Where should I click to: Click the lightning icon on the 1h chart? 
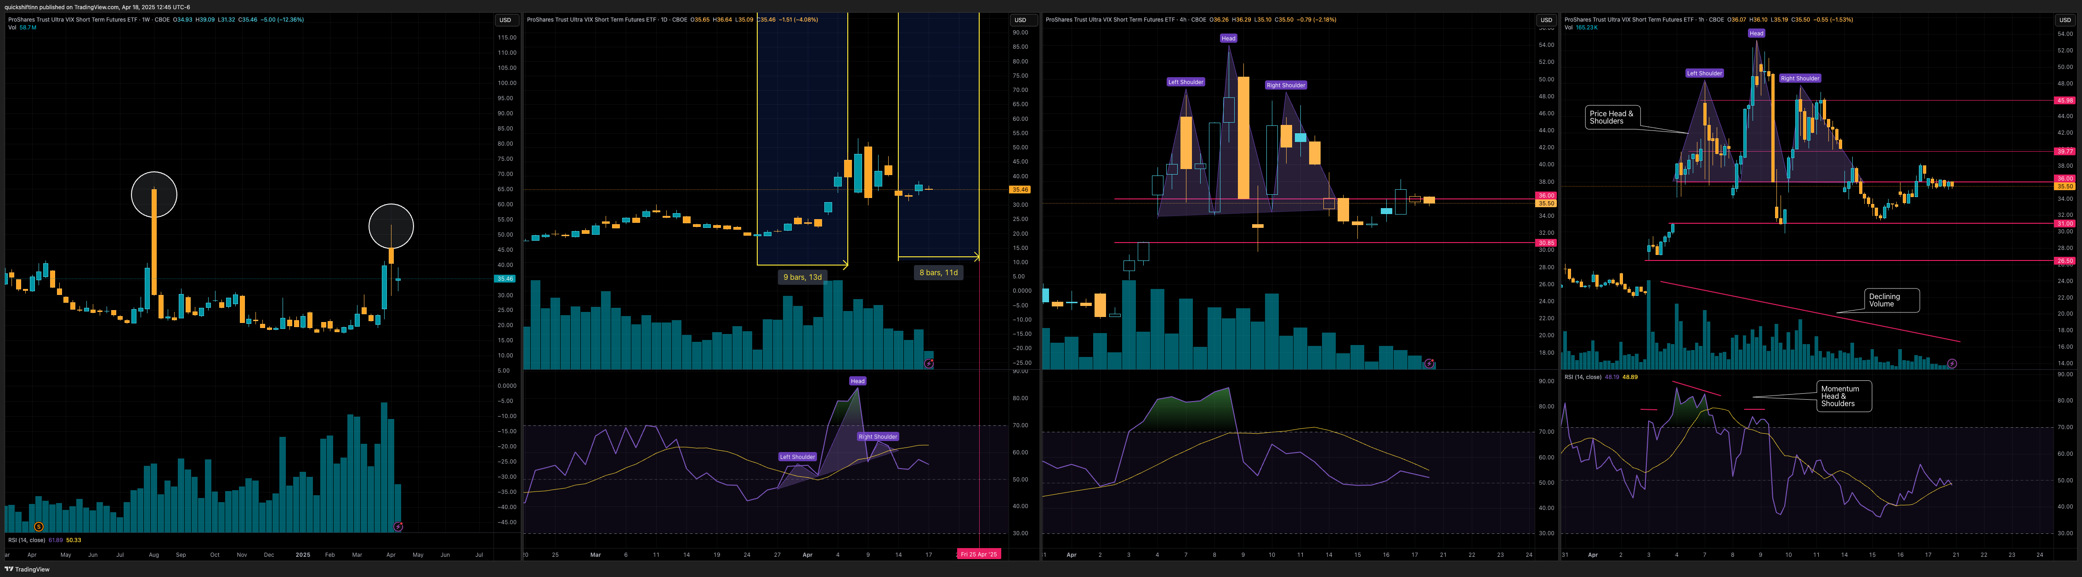pos(1952,364)
